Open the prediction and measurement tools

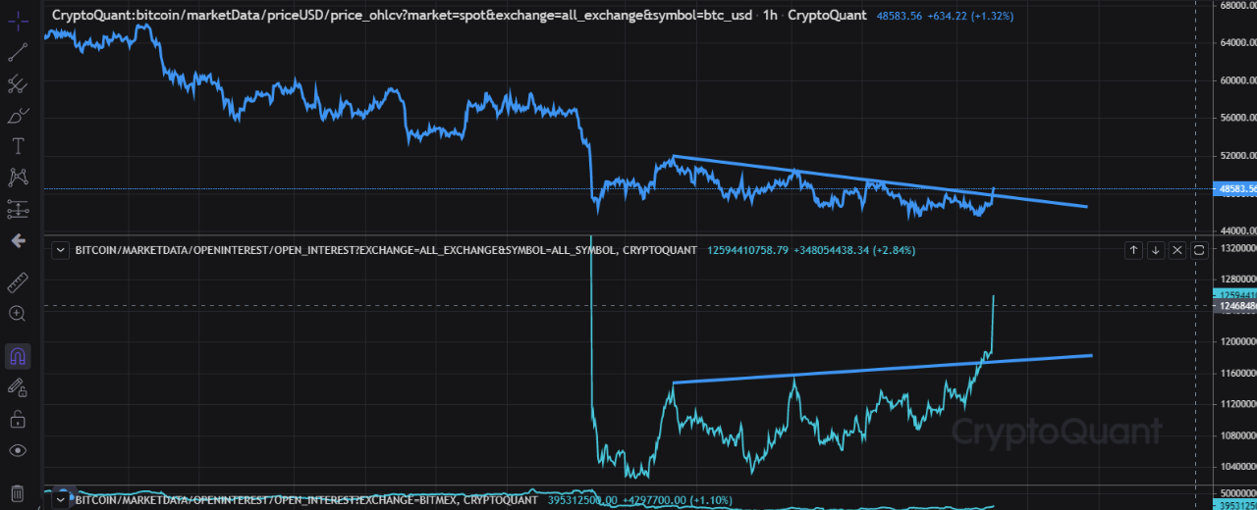pyautogui.click(x=18, y=209)
